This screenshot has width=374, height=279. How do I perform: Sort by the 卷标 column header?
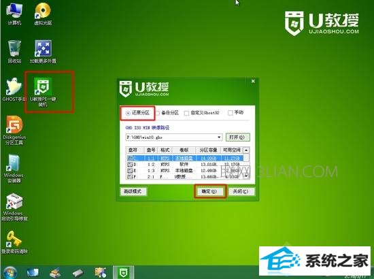pos(184,150)
